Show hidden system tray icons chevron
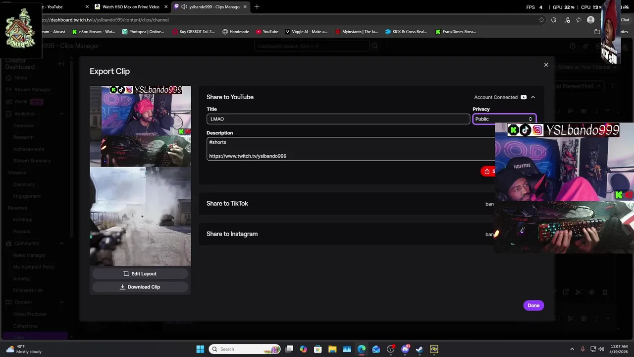The height and width of the screenshot is (357, 634). 572,349
